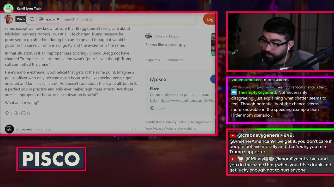Screen dimensions: 334x187
Task: Click the @Missy username in chat
Action: pos(259,159)
